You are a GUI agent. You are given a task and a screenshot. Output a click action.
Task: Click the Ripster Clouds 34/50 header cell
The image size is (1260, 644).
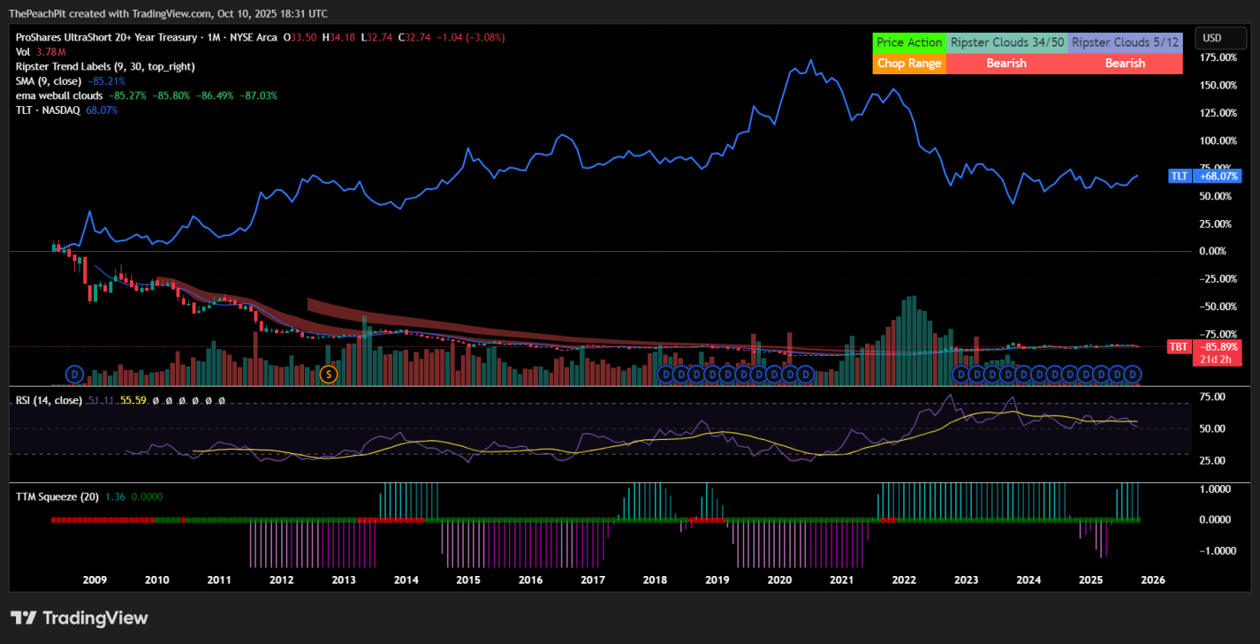coord(1006,42)
